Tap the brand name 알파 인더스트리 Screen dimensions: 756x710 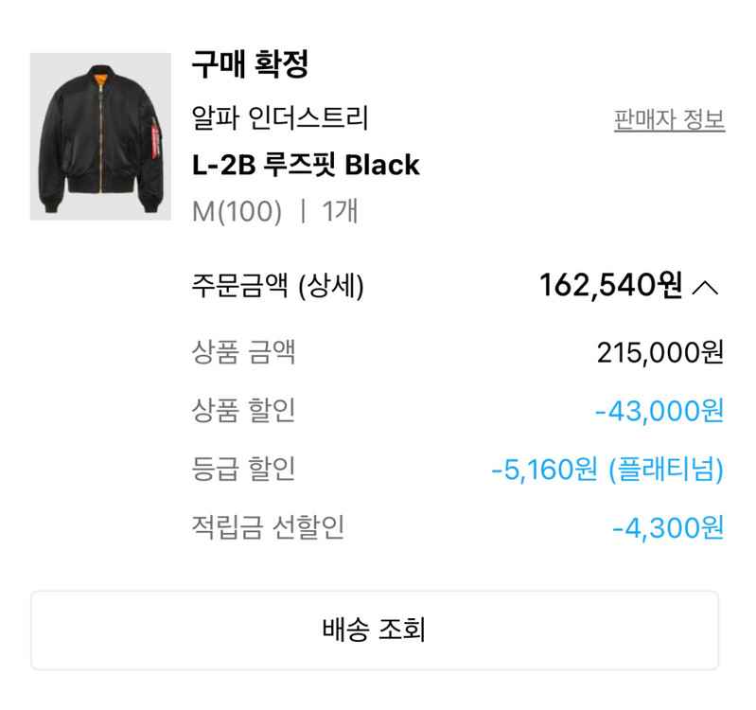click(x=280, y=119)
